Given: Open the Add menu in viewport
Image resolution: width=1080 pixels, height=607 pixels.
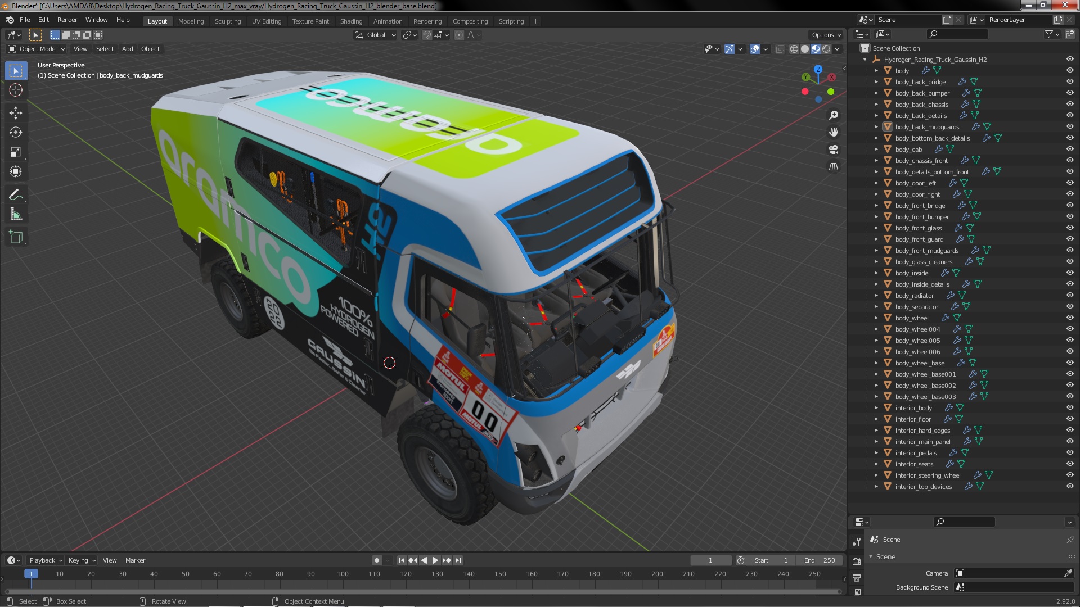Looking at the screenshot, I should pos(128,49).
